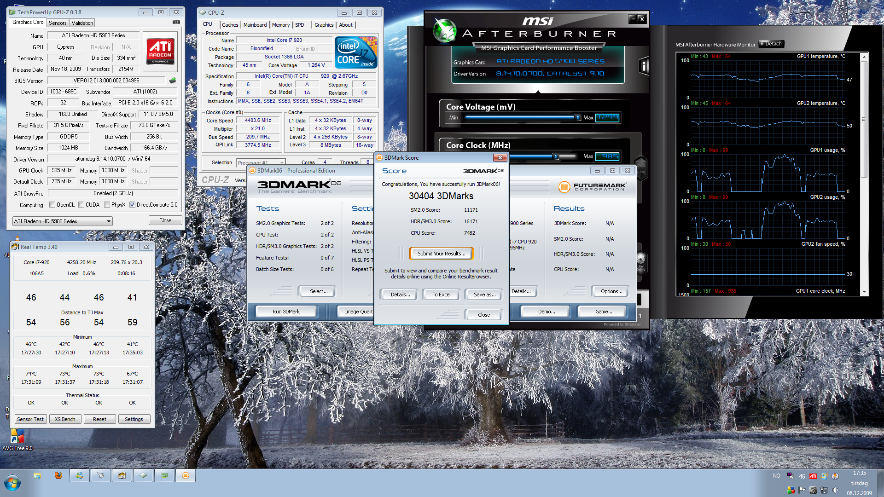This screenshot has width=884, height=497.
Task: Click Core Voltage max value field 1299
Action: [x=607, y=118]
